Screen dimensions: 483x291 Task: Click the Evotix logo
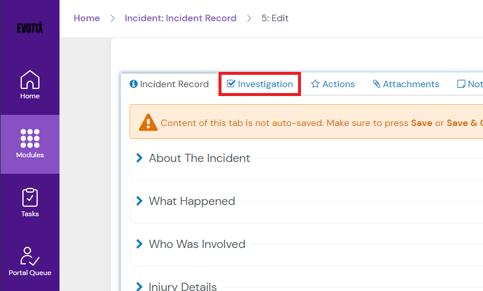coord(29,28)
